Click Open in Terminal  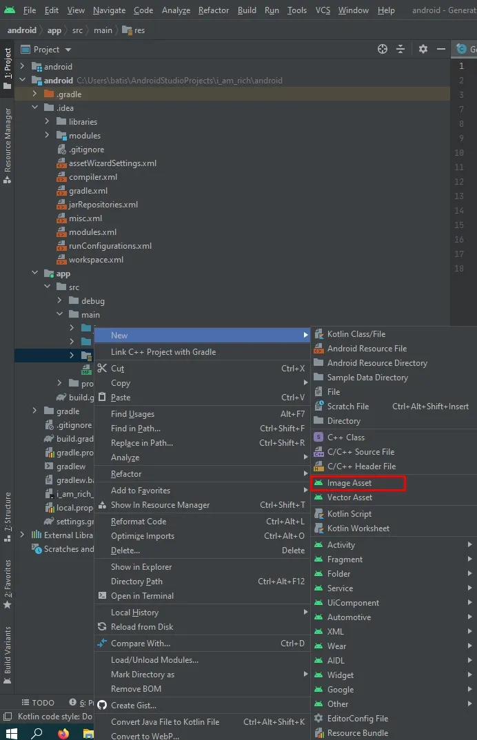pos(202,596)
